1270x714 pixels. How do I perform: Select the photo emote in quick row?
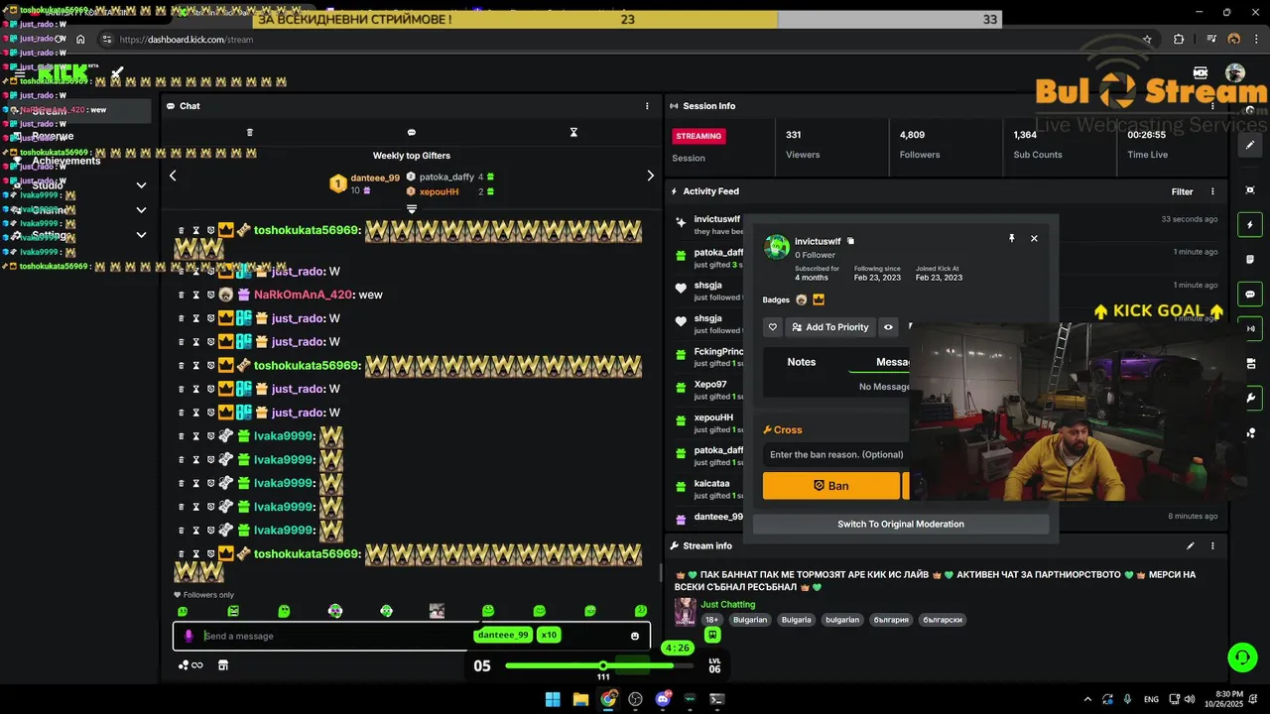pyautogui.click(x=437, y=611)
